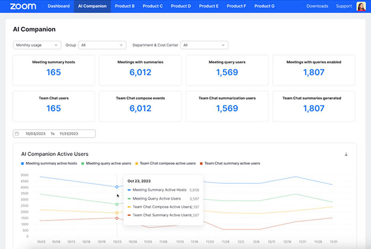Click the calendar icon in date range
Screen dimensions: 371x249
pos(17,134)
